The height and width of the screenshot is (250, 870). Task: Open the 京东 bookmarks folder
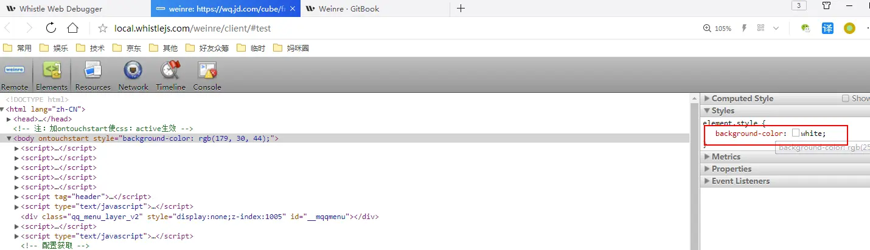[x=127, y=48]
